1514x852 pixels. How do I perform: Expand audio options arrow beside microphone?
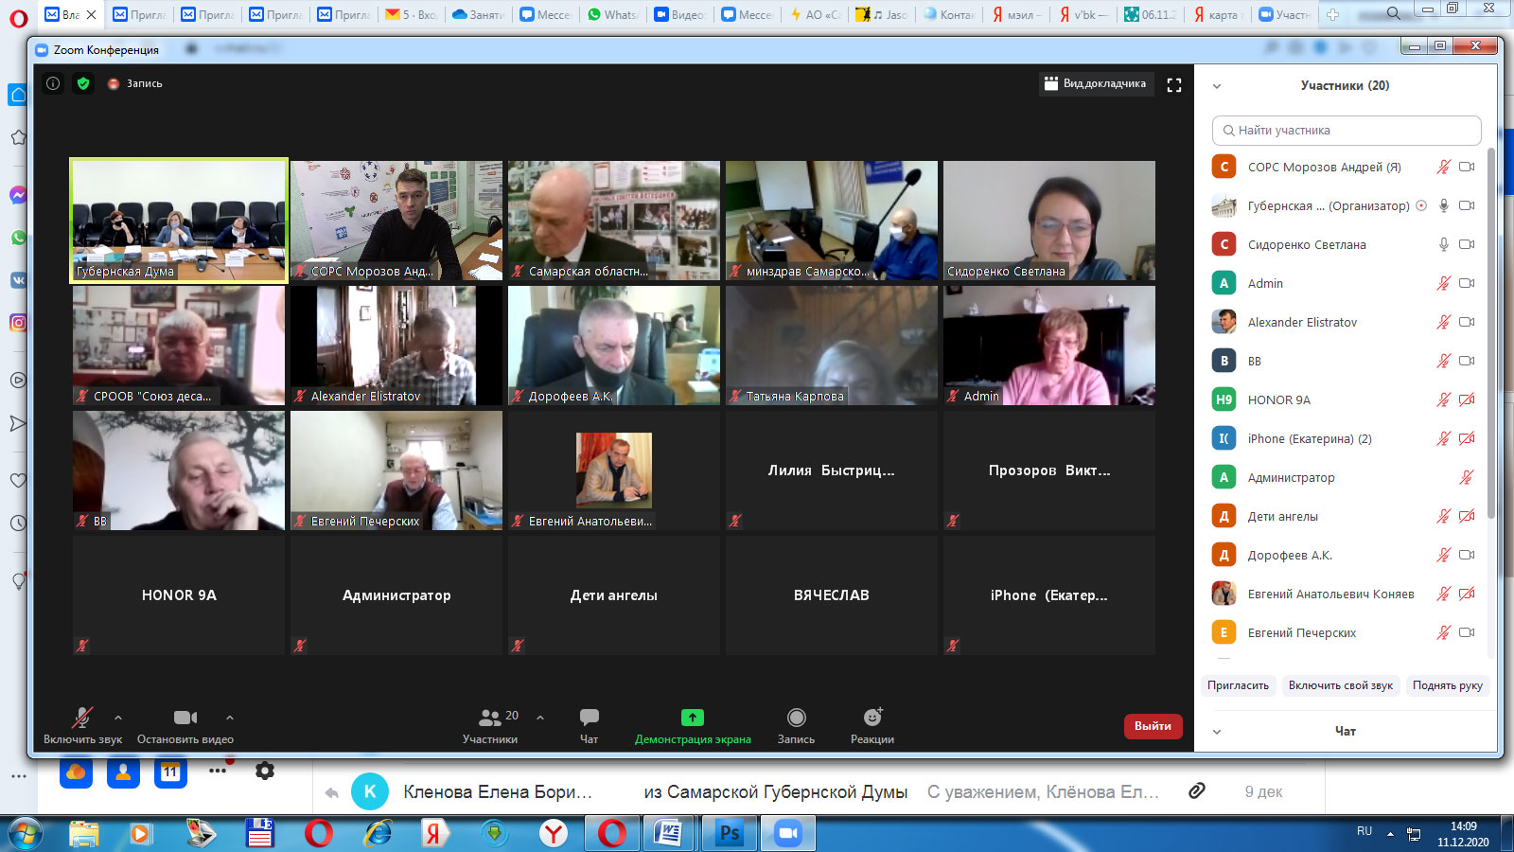(118, 718)
